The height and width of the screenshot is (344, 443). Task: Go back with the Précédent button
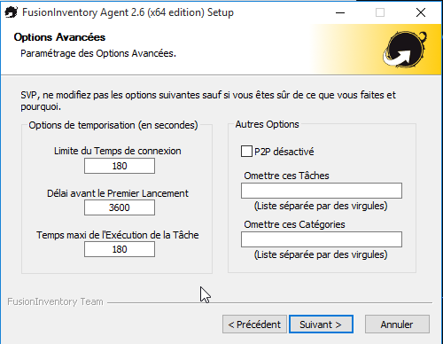[x=254, y=324]
